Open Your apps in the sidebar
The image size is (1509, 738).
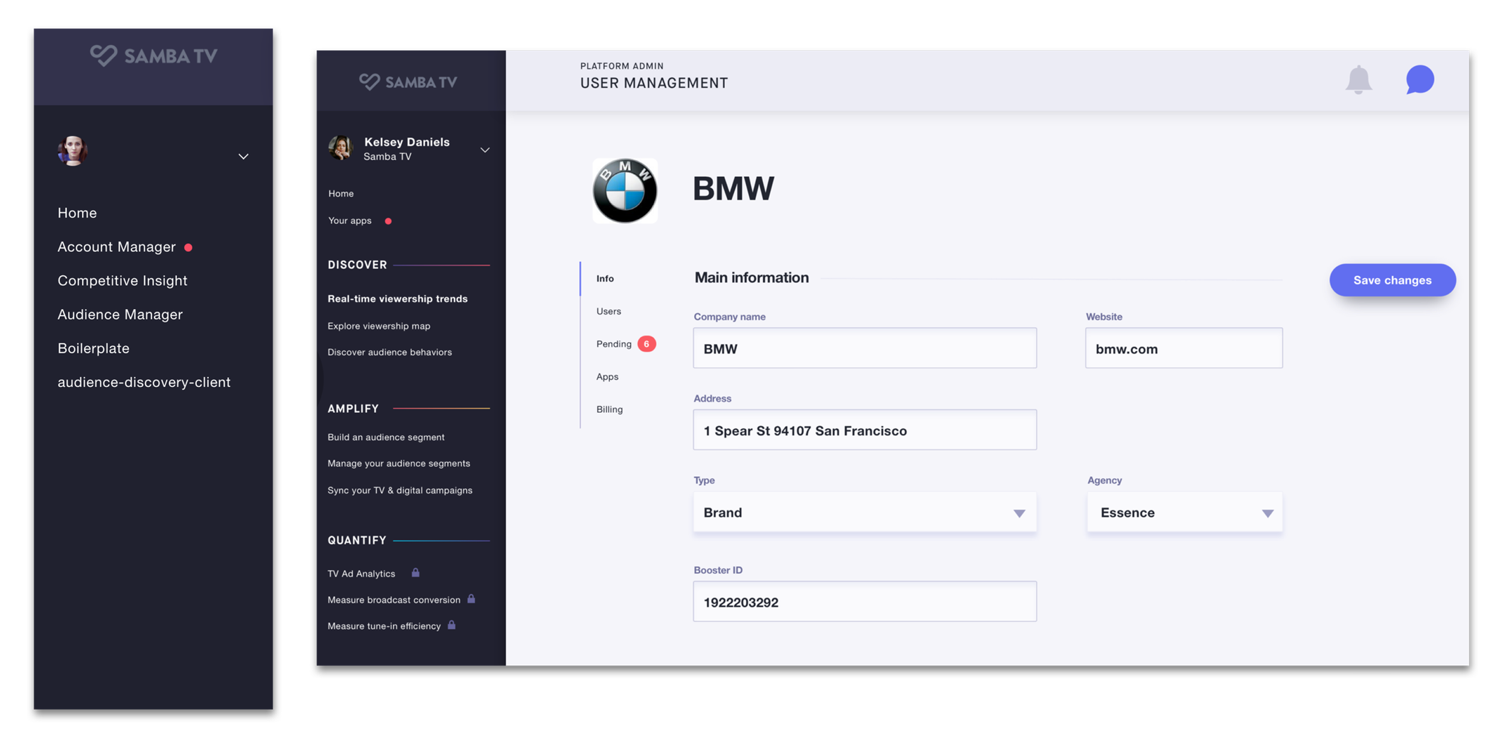pyautogui.click(x=350, y=221)
